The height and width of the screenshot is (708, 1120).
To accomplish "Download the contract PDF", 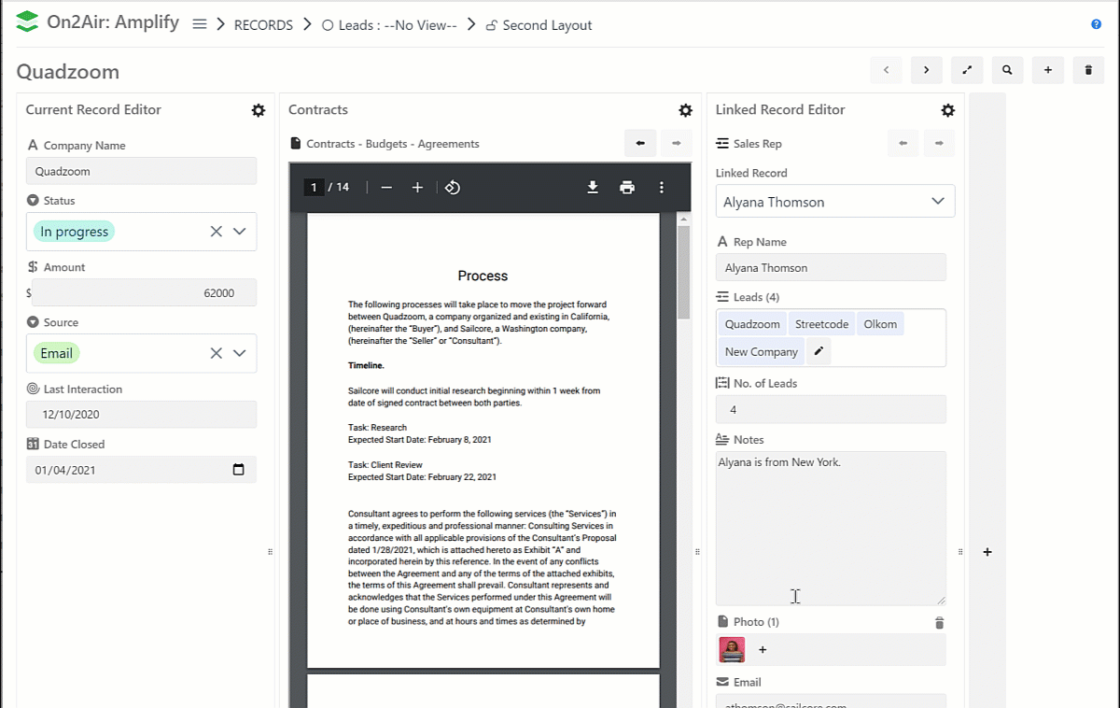I will click(x=593, y=188).
